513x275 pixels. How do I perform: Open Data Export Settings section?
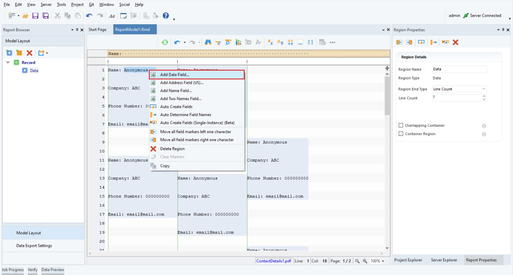pyautogui.click(x=34, y=246)
